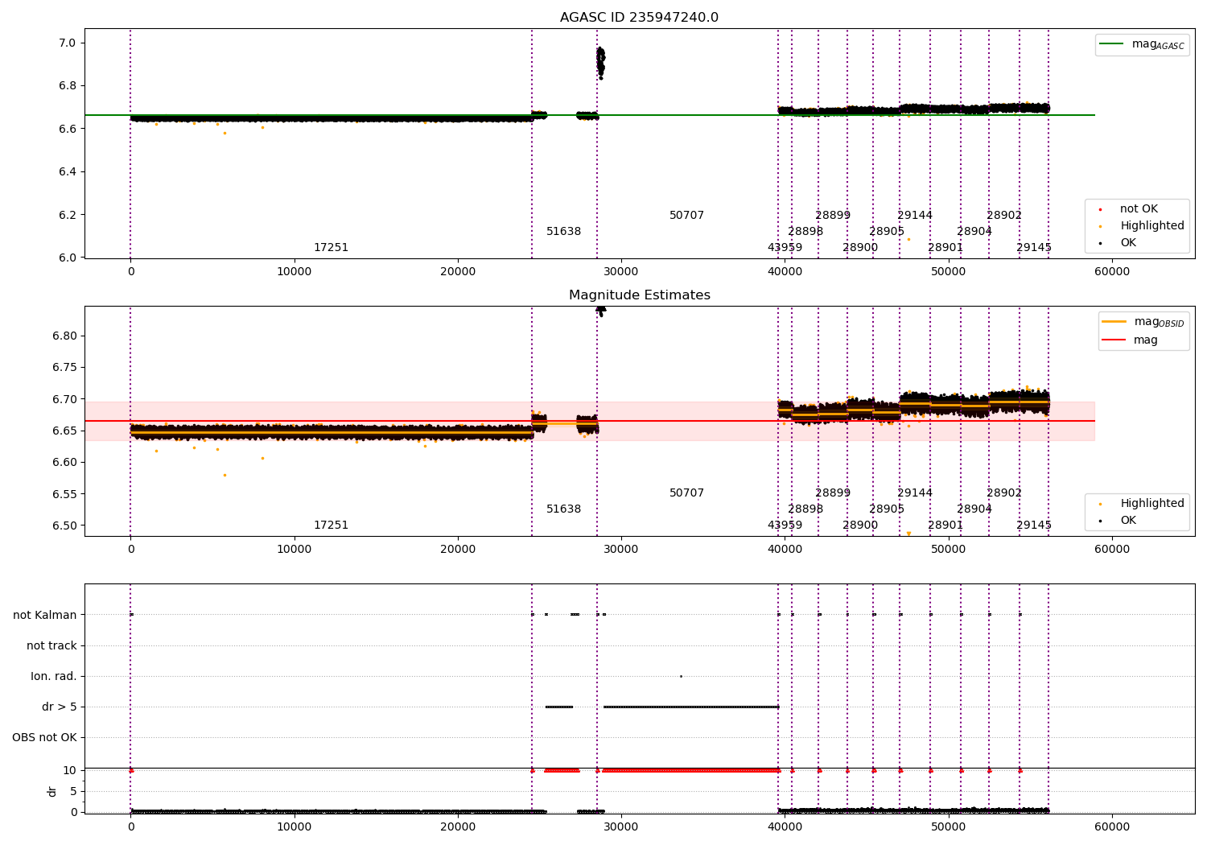This screenshot has width=1207, height=845.
Task: Click the dr-axis tick label 5
Action: pos(73,792)
